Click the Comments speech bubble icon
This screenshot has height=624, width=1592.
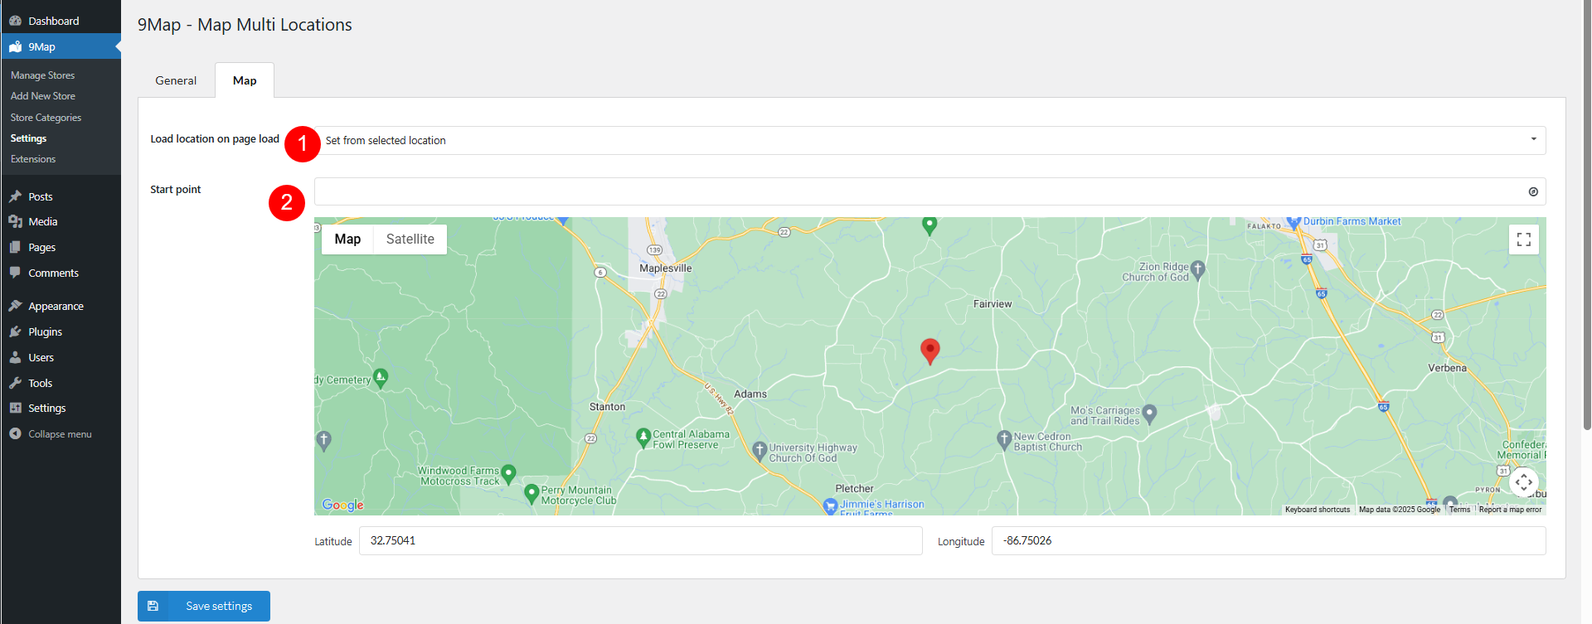pyautogui.click(x=15, y=273)
